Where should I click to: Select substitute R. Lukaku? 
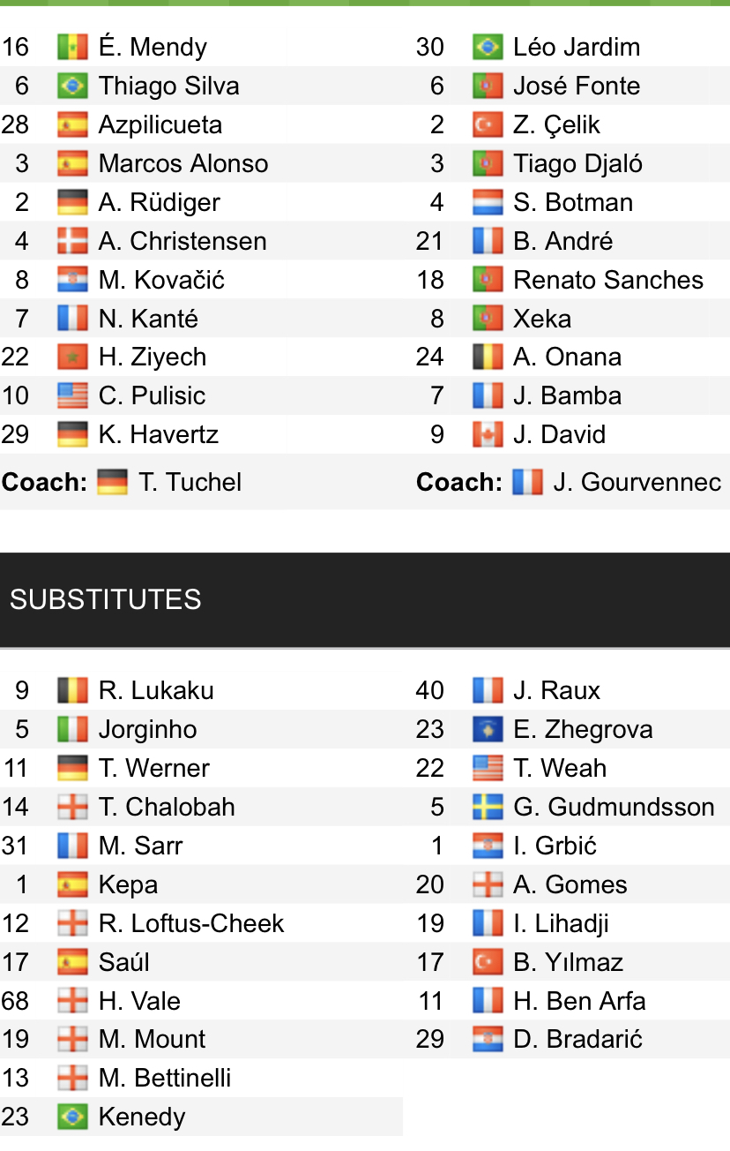coord(156,690)
